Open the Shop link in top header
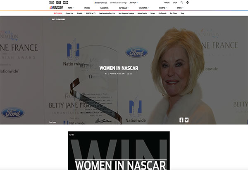 (175, 3)
